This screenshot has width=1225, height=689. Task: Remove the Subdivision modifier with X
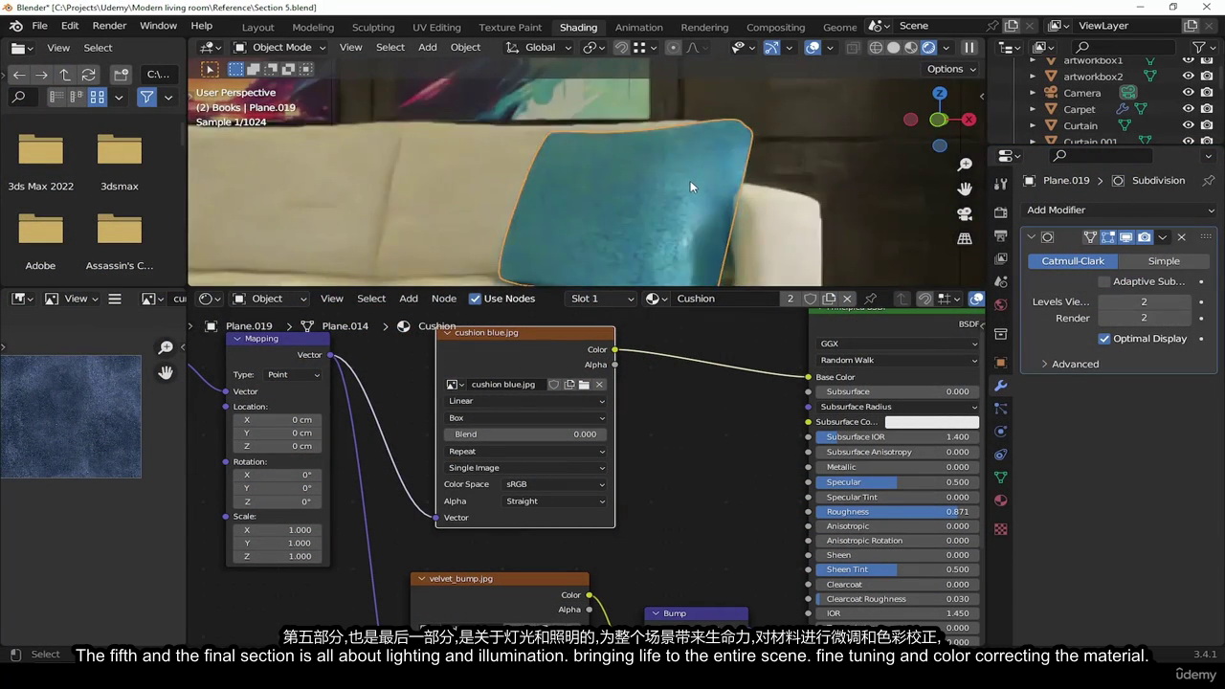coord(1181,237)
